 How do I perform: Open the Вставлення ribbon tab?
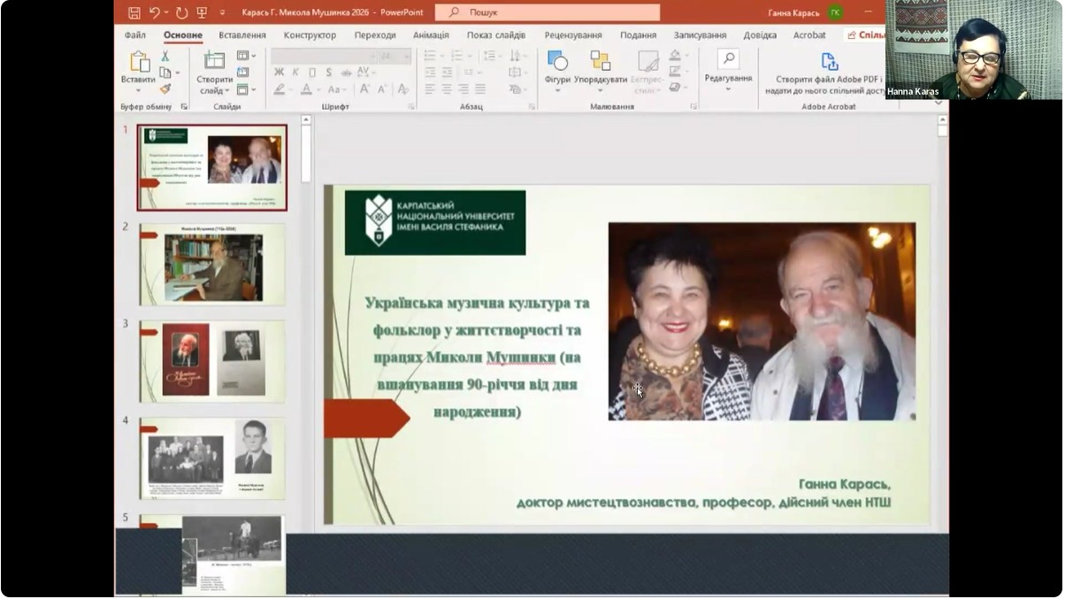click(x=242, y=35)
